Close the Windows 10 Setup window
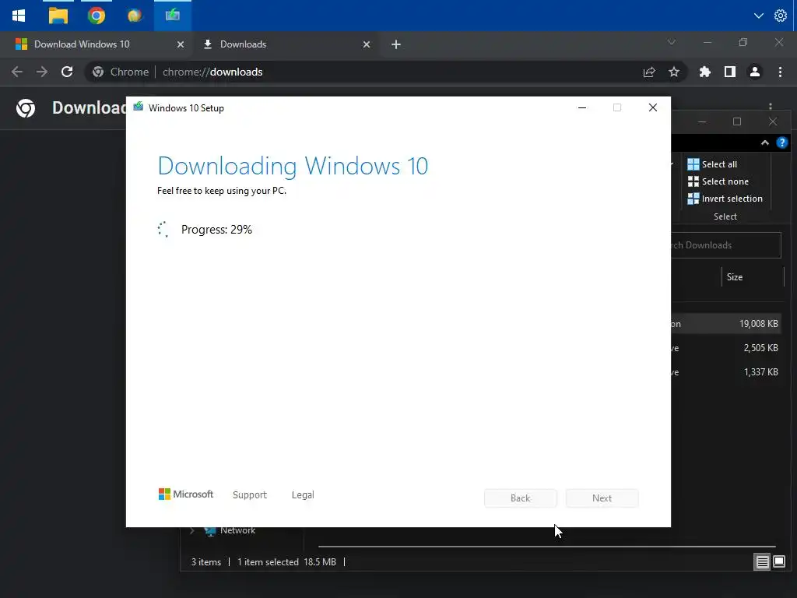The image size is (797, 598). [x=653, y=107]
